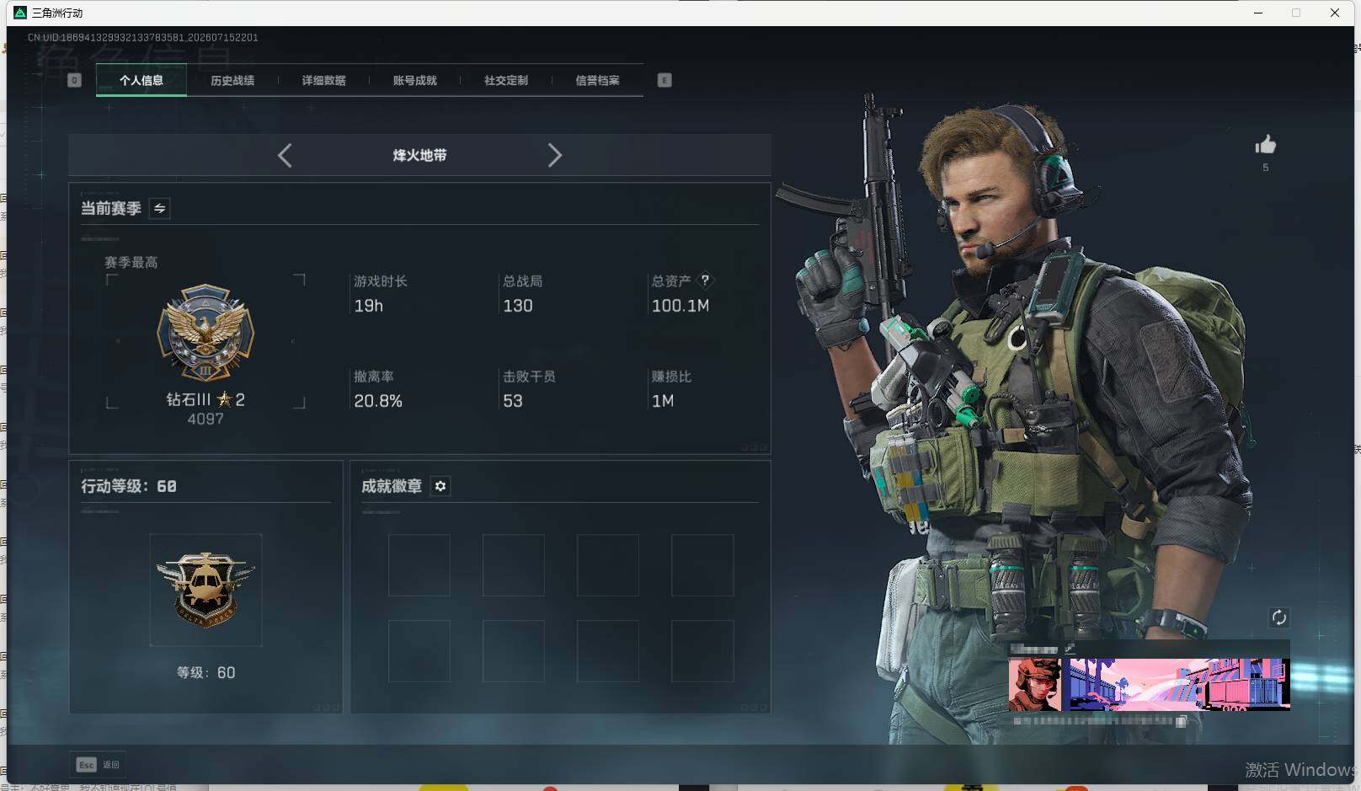1361x791 pixels.
Task: Close the 三角洲行动 window
Action: [x=1335, y=13]
